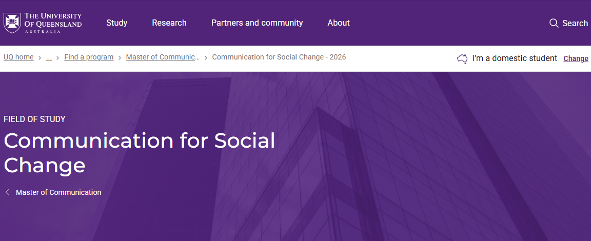The image size is (591, 241).
Task: Click the Australia map outline icon
Action: pos(462,58)
